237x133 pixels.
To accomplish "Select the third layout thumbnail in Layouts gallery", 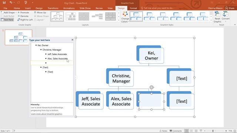I will coord(84,16).
